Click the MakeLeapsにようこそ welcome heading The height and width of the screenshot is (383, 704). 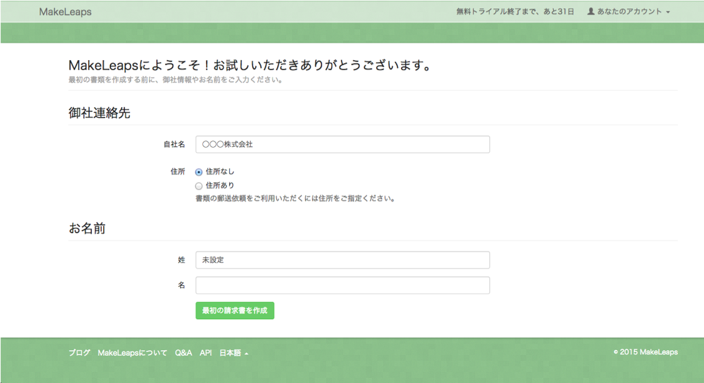pos(250,66)
